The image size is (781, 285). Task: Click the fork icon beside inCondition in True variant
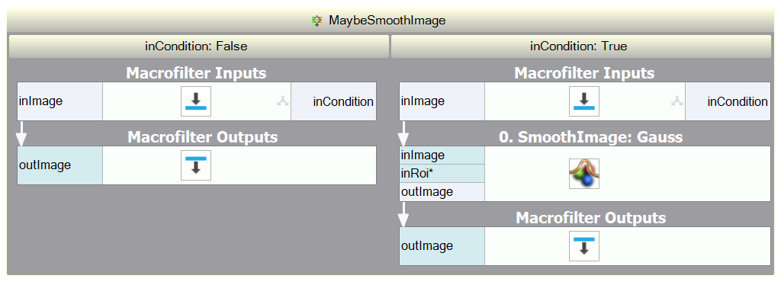[677, 101]
